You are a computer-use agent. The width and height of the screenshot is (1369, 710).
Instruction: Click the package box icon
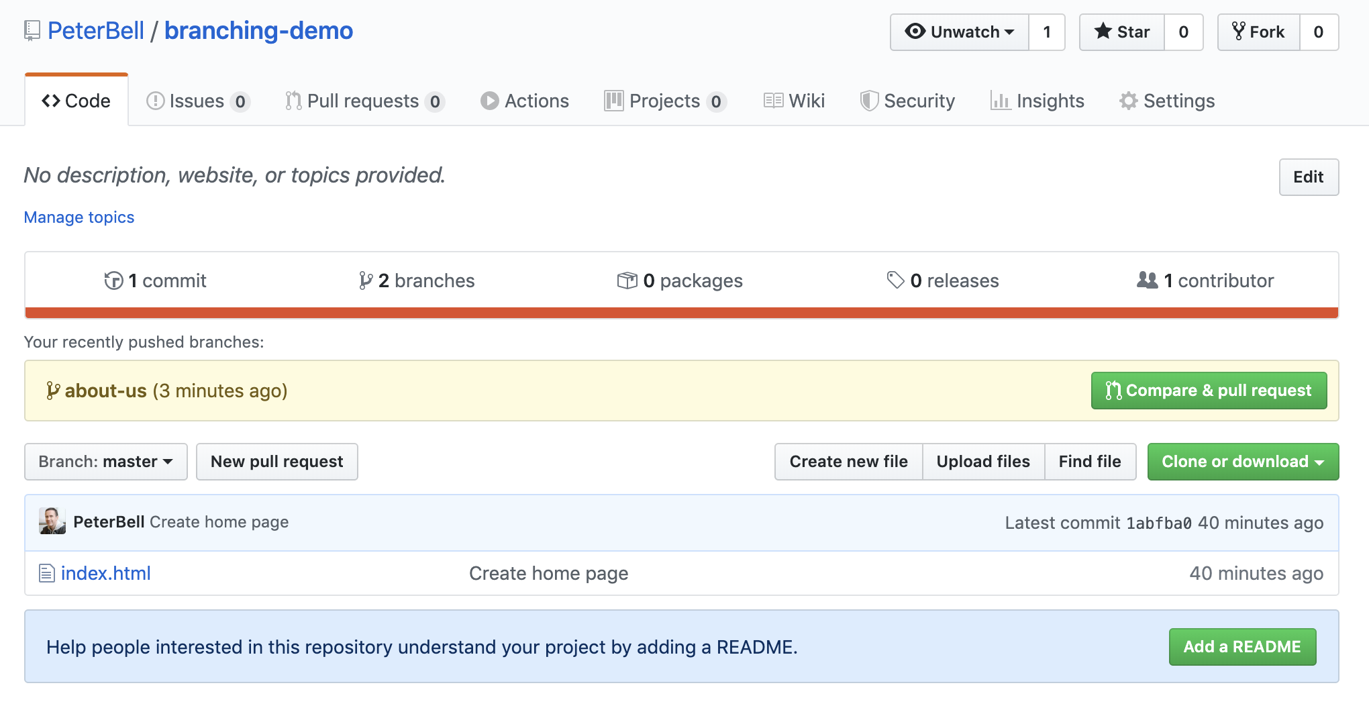627,281
